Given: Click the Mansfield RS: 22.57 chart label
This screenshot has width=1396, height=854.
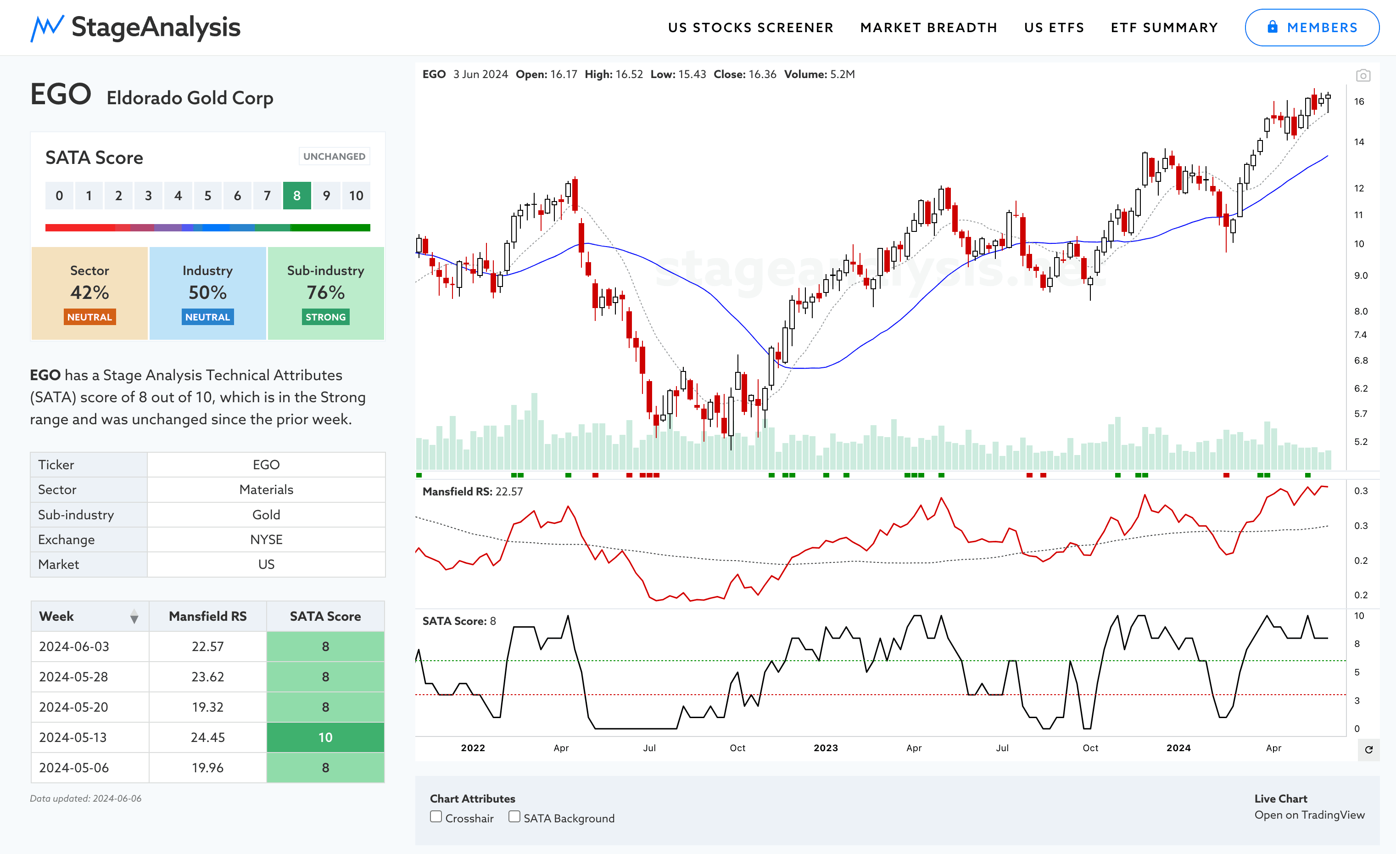Looking at the screenshot, I should [473, 491].
